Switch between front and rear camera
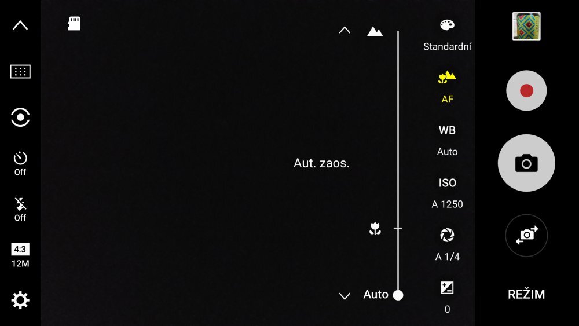The height and width of the screenshot is (326, 579). 526,235
